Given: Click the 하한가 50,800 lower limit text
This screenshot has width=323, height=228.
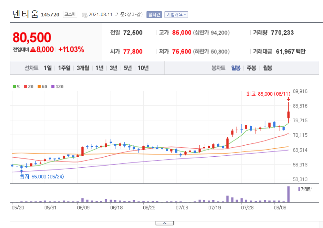Looking at the screenshot, I should pyautogui.click(x=211, y=51).
